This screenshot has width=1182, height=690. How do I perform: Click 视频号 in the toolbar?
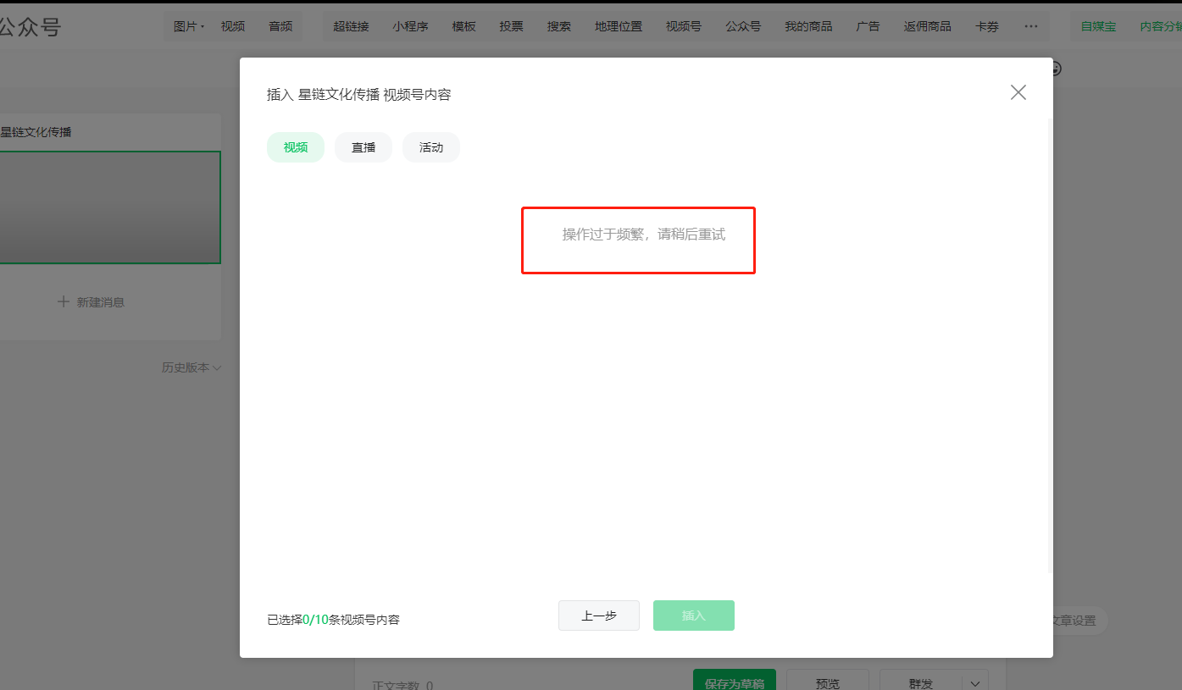[x=683, y=26]
